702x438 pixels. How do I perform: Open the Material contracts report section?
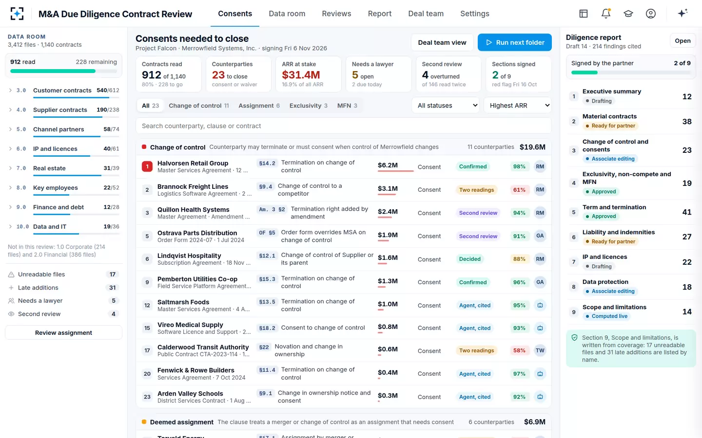click(631, 121)
